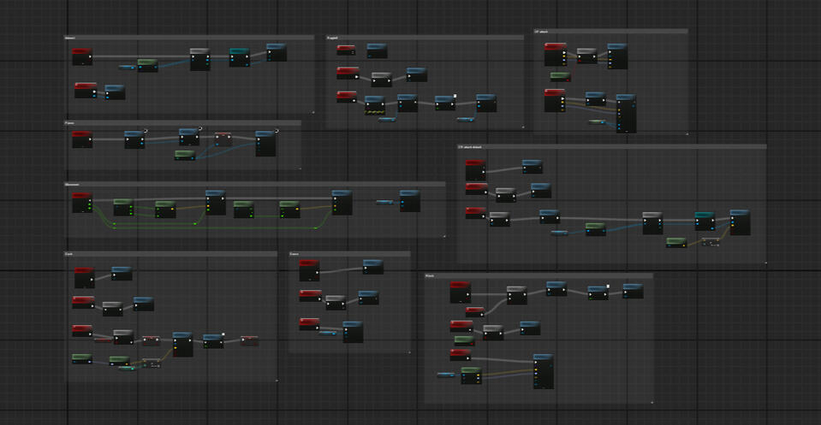This screenshot has width=821, height=425.
Task: Select the teal node in the top-left comment group
Action: (x=240, y=57)
